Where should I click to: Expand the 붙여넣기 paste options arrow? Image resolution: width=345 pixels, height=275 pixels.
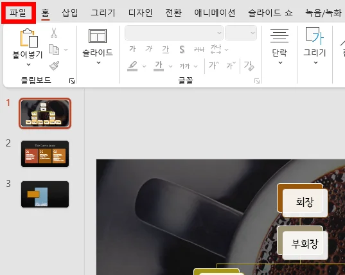tap(29, 64)
